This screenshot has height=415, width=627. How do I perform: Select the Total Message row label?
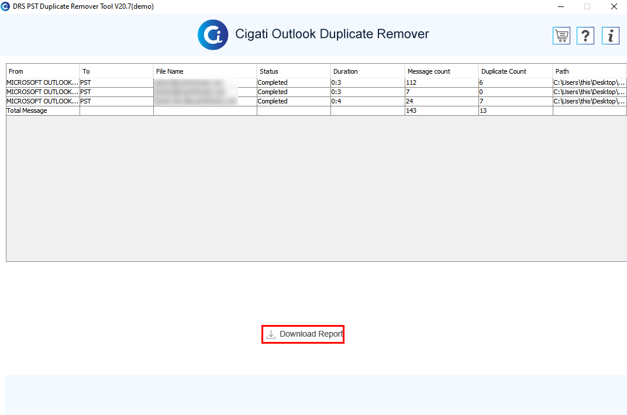pos(43,110)
